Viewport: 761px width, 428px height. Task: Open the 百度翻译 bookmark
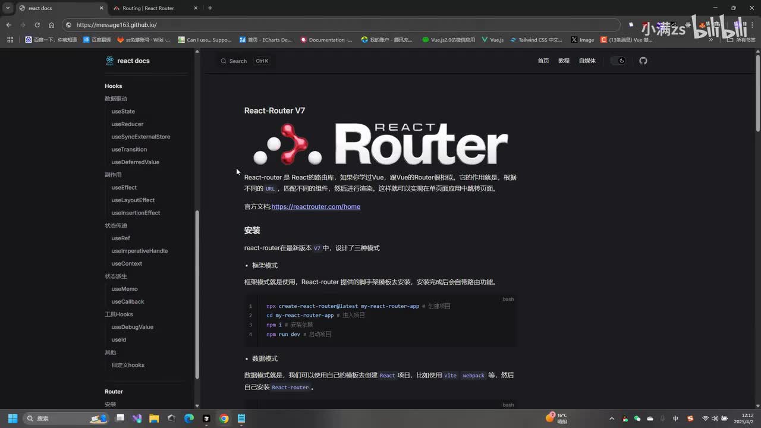[97, 40]
